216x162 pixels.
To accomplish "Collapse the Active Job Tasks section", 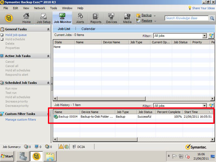I will coord(48,56).
